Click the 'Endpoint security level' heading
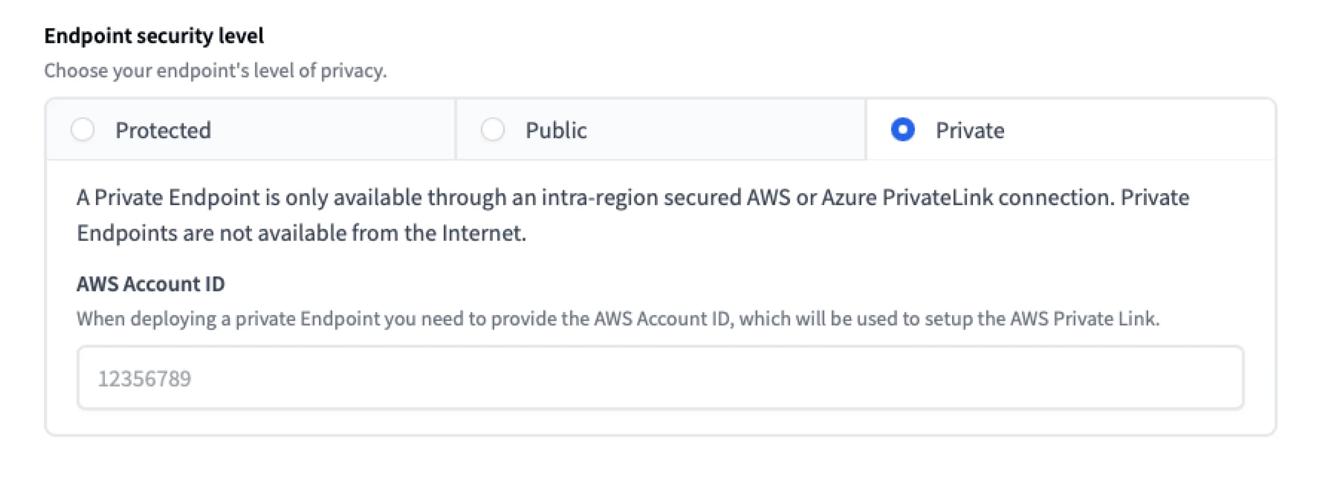This screenshot has height=480, width=1323. coord(154,36)
